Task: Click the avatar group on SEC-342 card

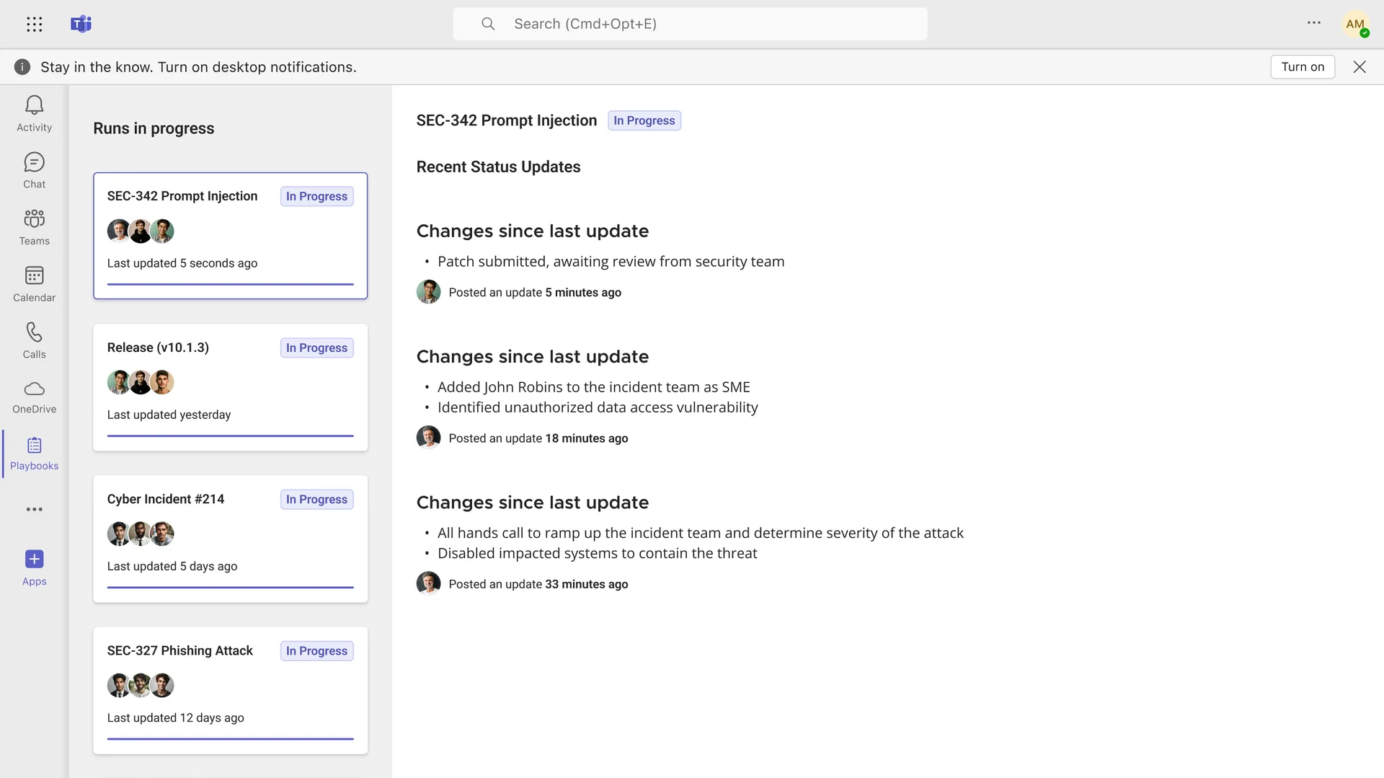Action: (x=141, y=231)
